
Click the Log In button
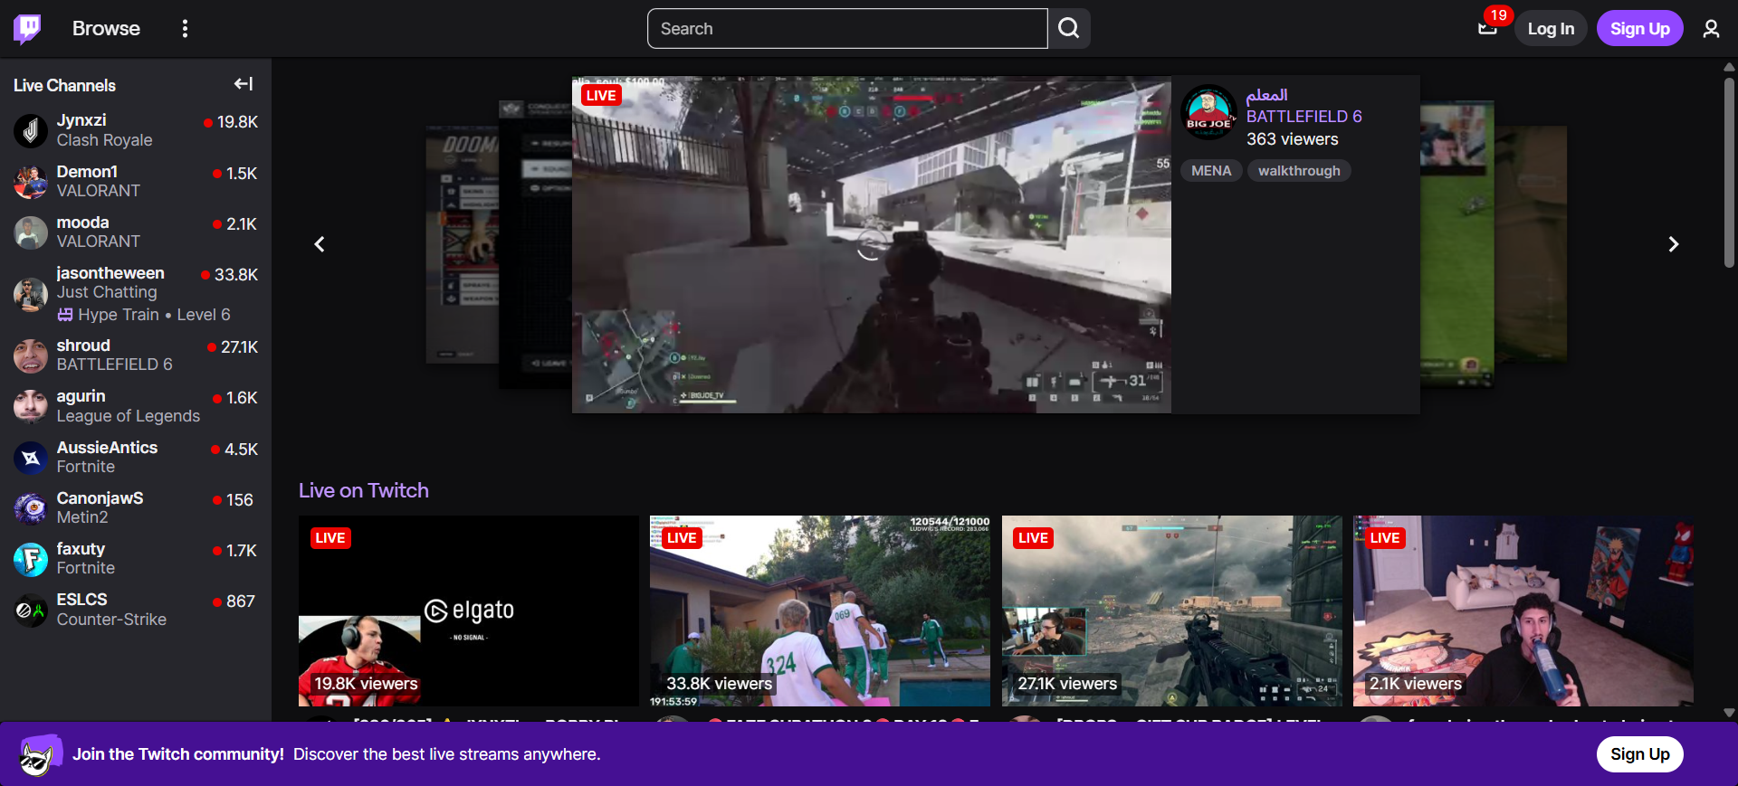(x=1551, y=29)
